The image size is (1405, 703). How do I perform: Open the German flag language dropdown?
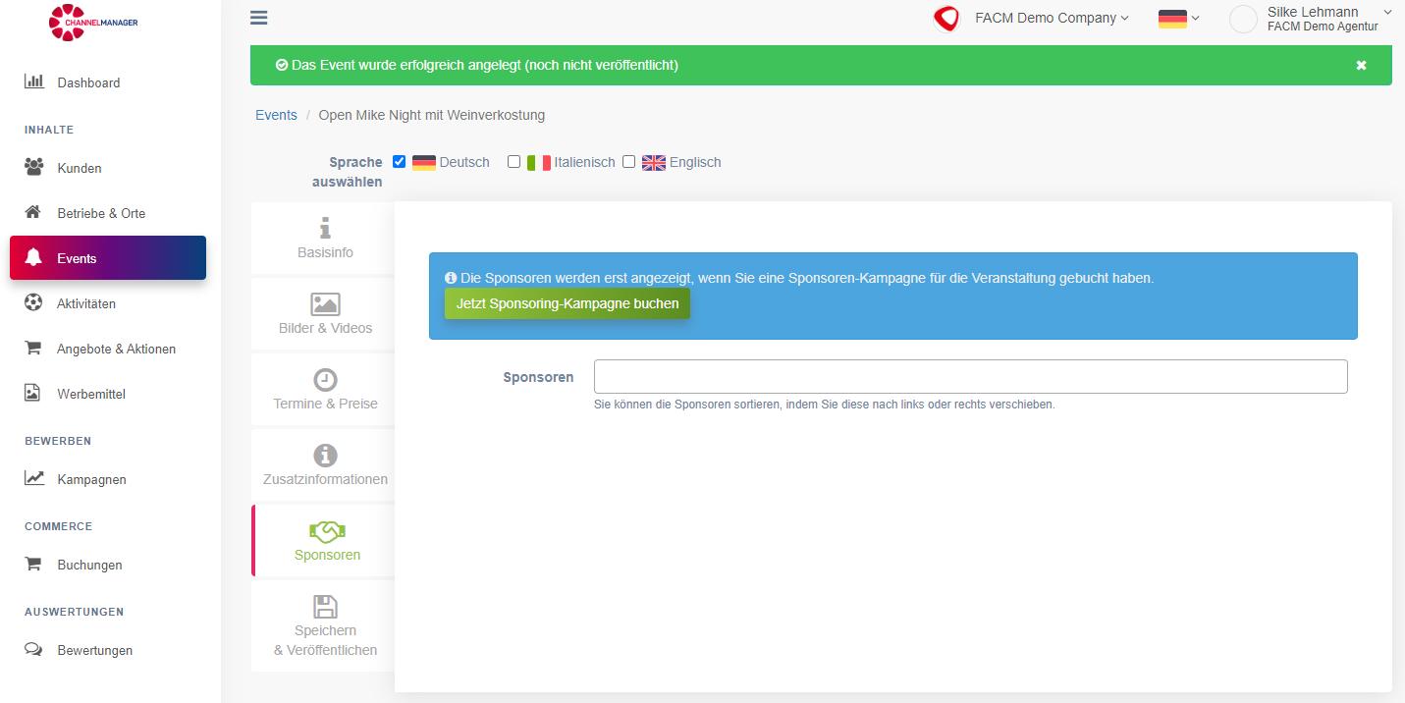[1179, 19]
